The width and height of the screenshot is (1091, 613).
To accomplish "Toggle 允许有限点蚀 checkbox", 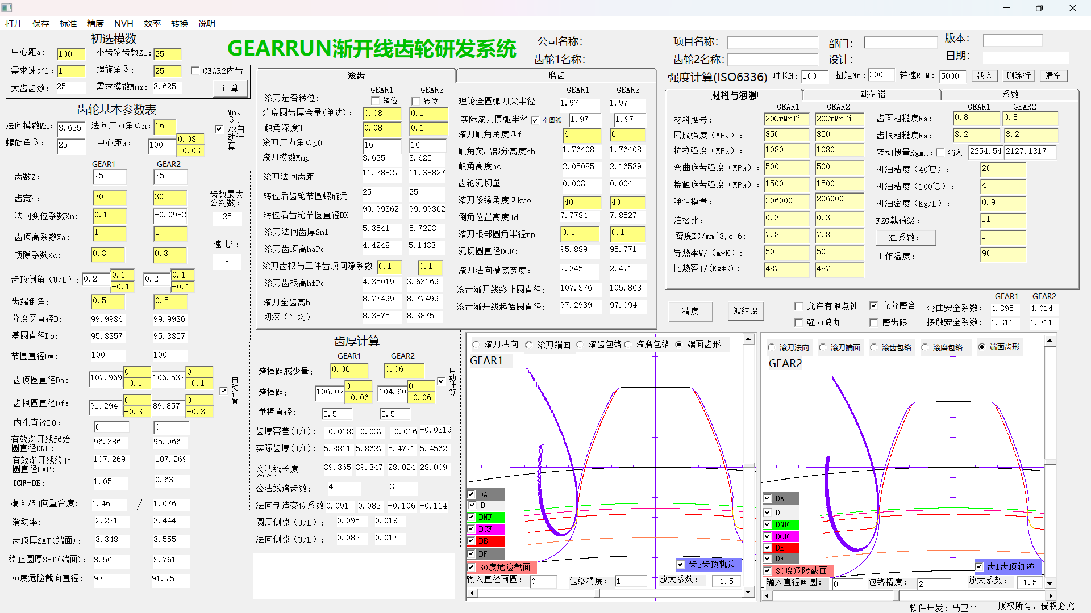I will [799, 306].
